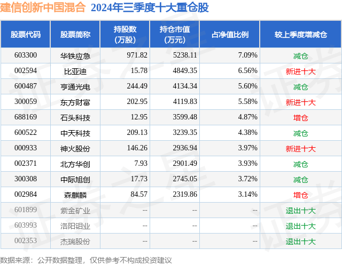This screenshot has height=265, width=342.
Task: Click the 数据来源 footer note
Action: (x=86, y=260)
